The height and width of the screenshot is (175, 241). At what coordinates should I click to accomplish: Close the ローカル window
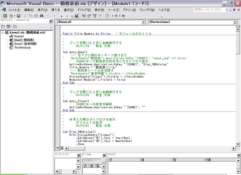coord(104,155)
